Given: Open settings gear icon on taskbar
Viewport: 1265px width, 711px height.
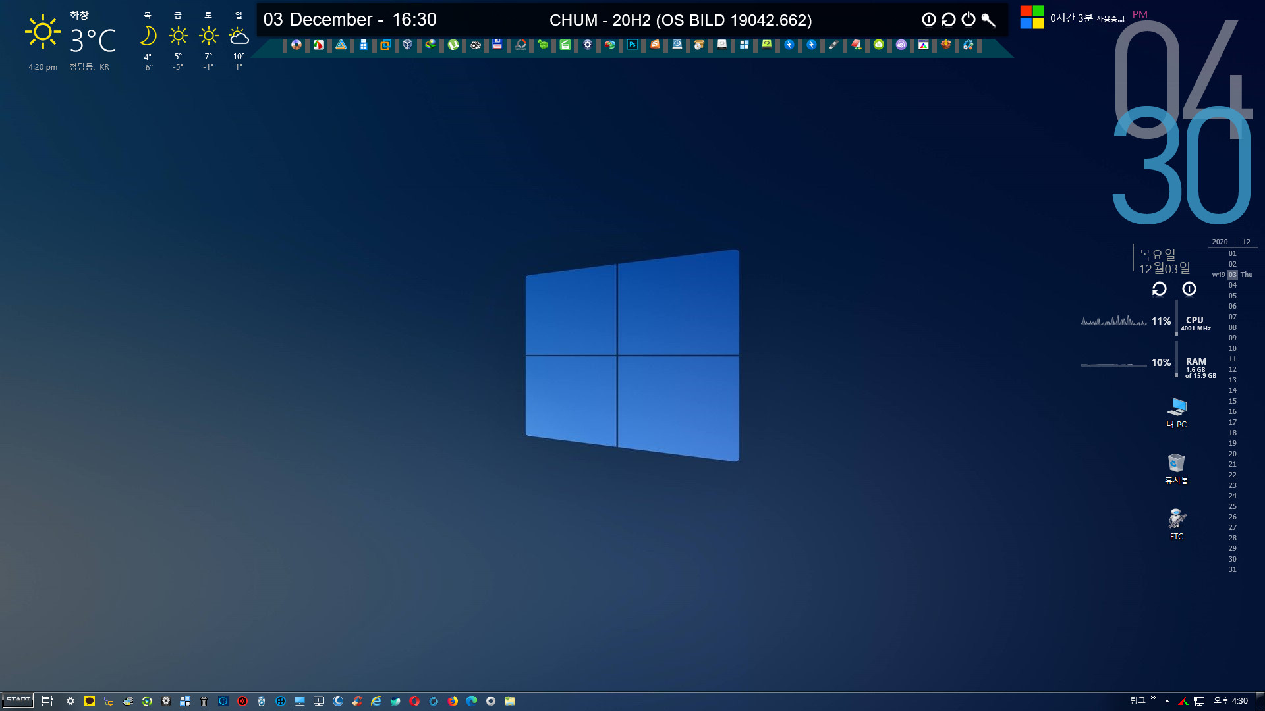Looking at the screenshot, I should pos(70,701).
